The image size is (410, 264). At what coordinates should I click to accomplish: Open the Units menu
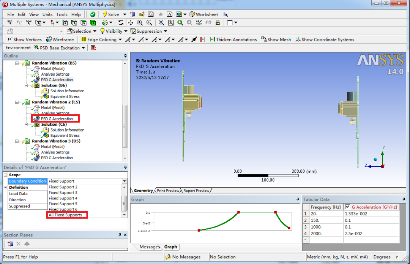(x=47, y=14)
